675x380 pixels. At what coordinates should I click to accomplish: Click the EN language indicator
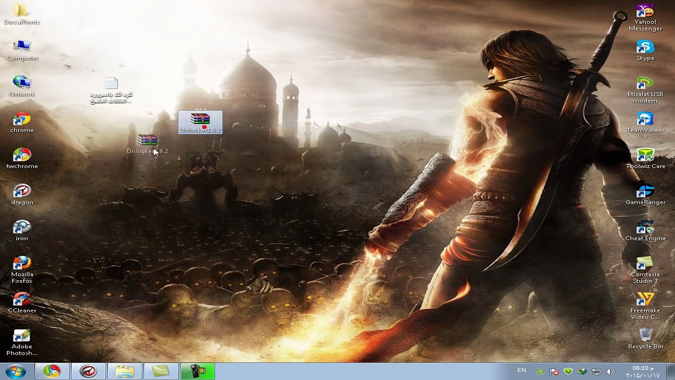[522, 370]
